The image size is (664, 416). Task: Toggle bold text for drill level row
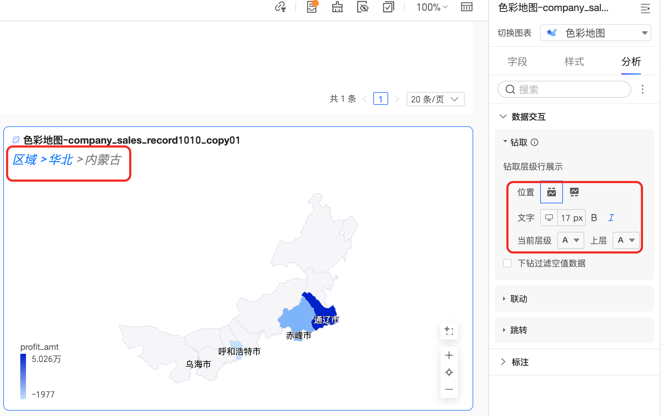pos(594,218)
